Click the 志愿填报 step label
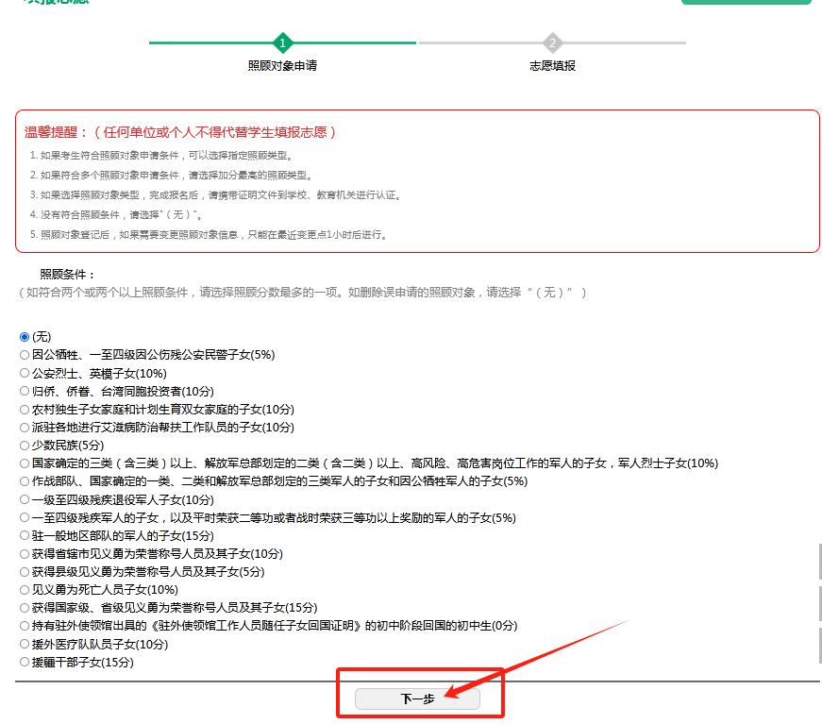Screen dimensions: 822x724 [x=552, y=65]
